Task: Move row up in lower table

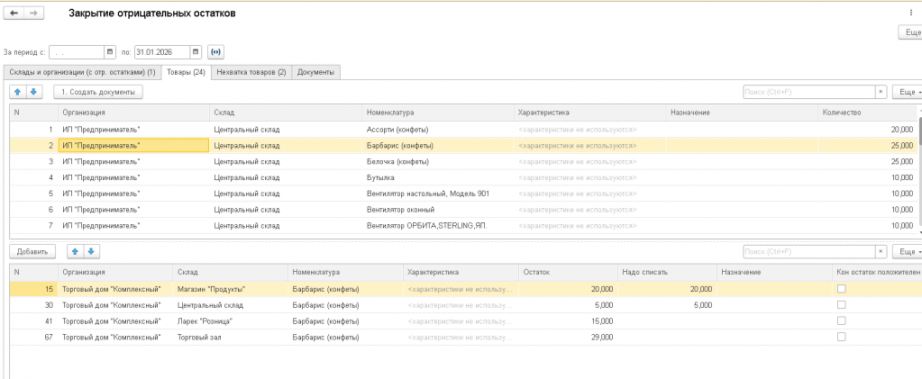Action: [x=76, y=251]
